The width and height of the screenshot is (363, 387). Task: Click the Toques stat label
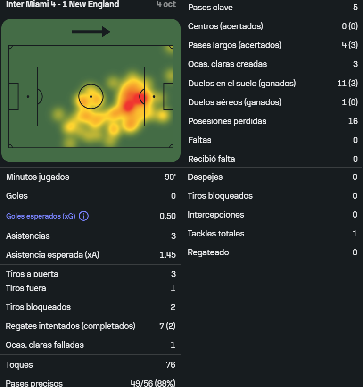(x=19, y=365)
